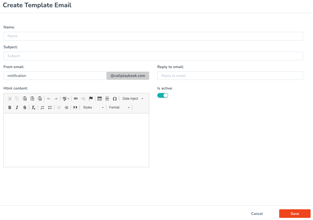Click Remove Format icon
Screen dimensions: 313x220
[x=34, y=108]
